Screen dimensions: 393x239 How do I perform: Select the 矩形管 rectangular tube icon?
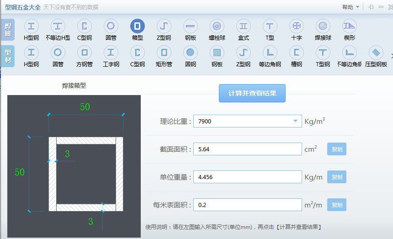(164, 53)
